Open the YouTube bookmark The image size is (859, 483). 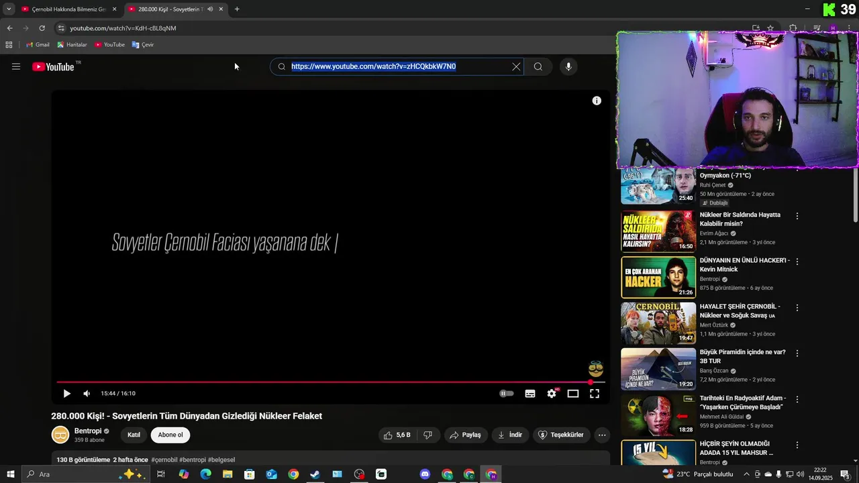[x=109, y=45]
